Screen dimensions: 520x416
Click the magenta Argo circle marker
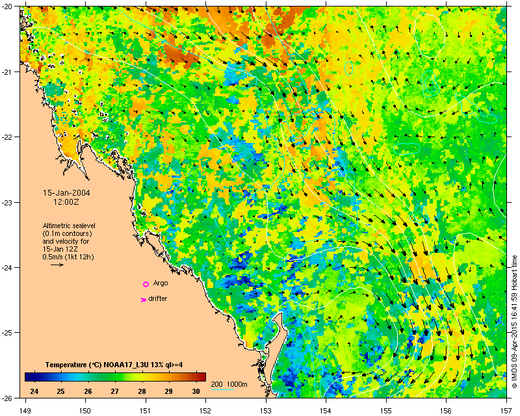pos(146,284)
